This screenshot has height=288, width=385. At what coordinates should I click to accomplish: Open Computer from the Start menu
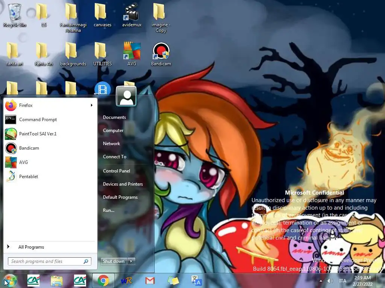pos(113,130)
